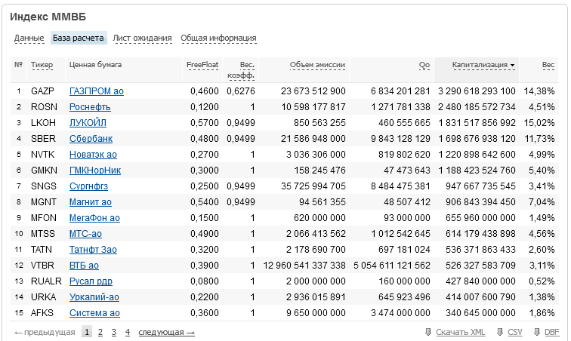Download the table as DBF

[x=551, y=332]
